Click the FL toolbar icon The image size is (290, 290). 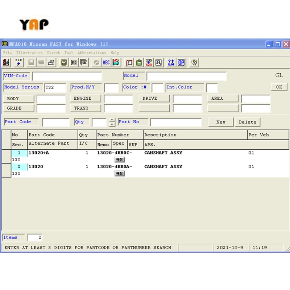click(x=158, y=62)
